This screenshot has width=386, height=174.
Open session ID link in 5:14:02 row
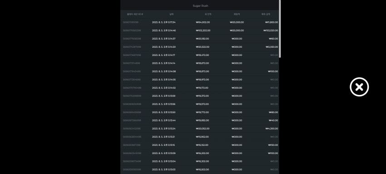coord(132,88)
